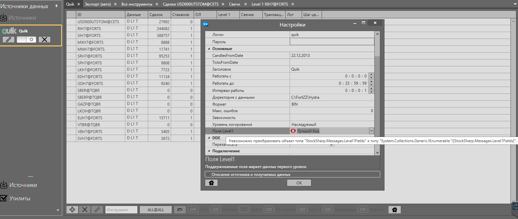Image resolution: width=518 pixels, height=219 pixels.
Task: Toggle the Ticks Off switch
Action: pos(193,210)
